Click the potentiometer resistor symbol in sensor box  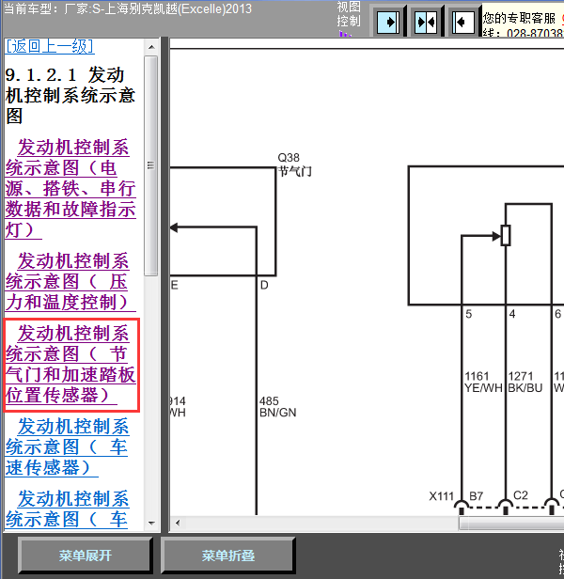pyautogui.click(x=506, y=235)
